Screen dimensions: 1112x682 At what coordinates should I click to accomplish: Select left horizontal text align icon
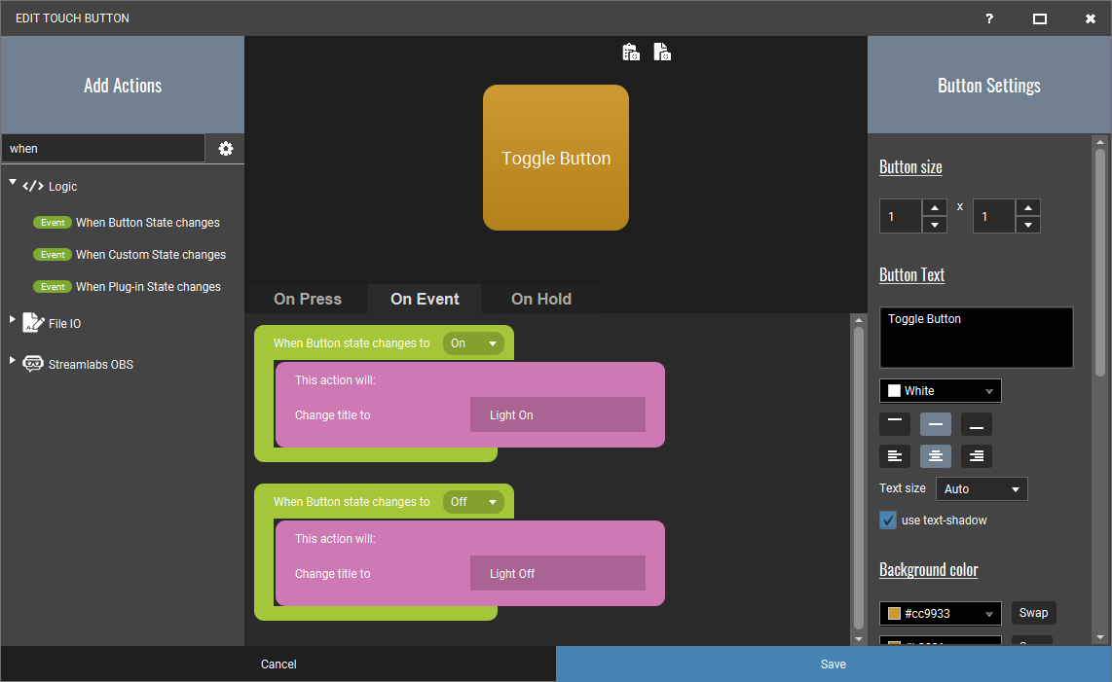pos(894,456)
